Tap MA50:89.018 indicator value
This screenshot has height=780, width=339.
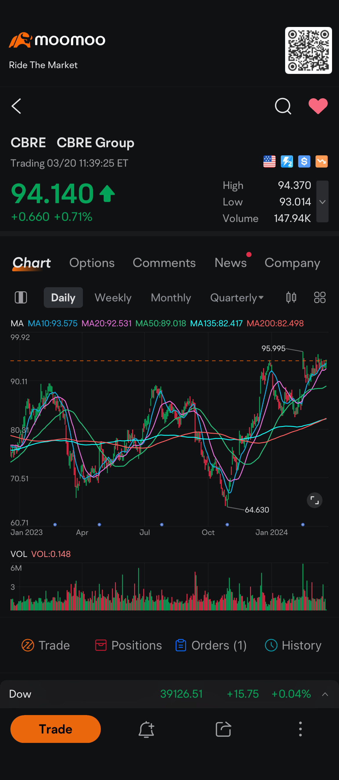[161, 323]
